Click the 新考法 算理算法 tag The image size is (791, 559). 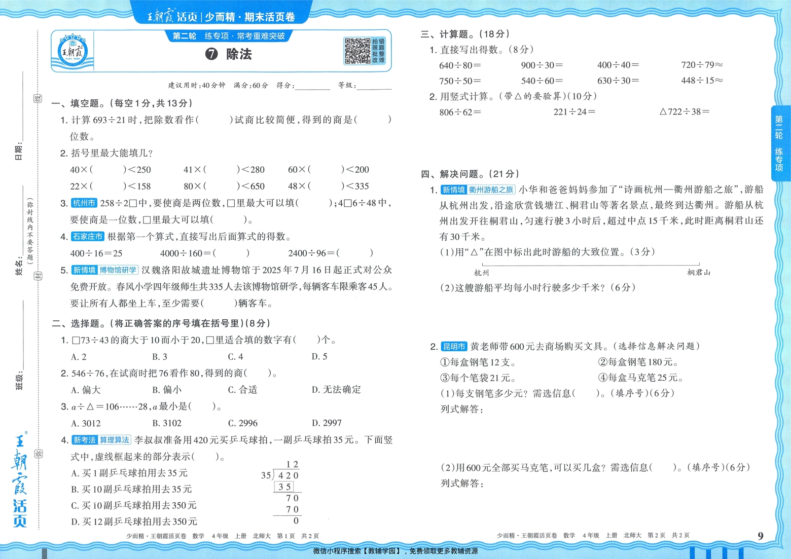pos(101,440)
